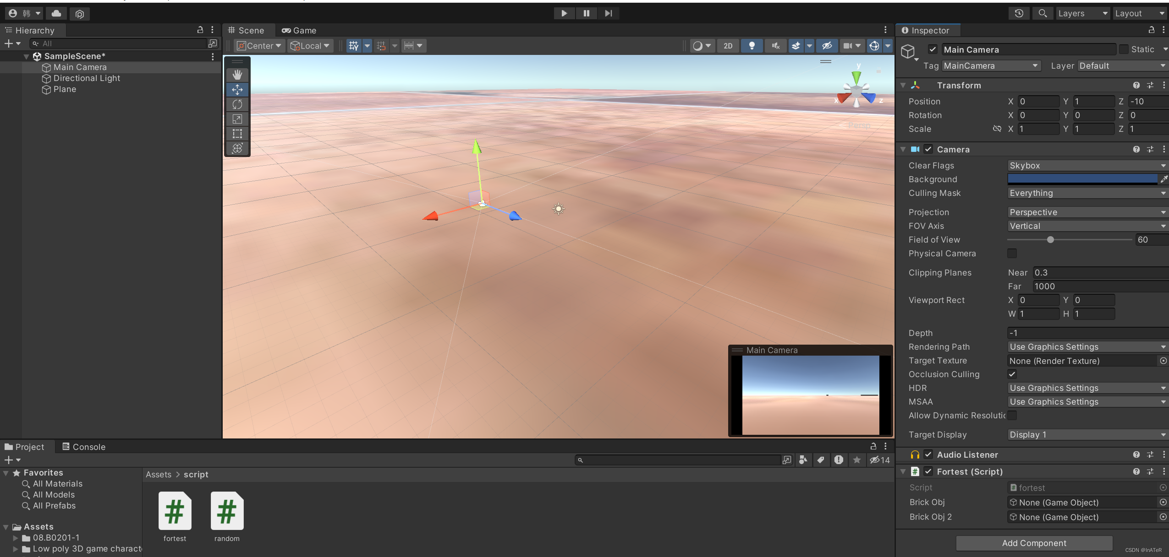Click the Add Component button
This screenshot has height=557, width=1169.
pyautogui.click(x=1033, y=543)
